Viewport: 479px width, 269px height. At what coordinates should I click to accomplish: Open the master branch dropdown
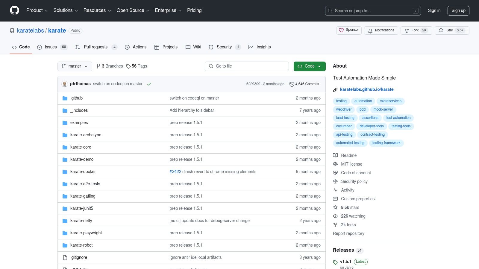(75, 66)
